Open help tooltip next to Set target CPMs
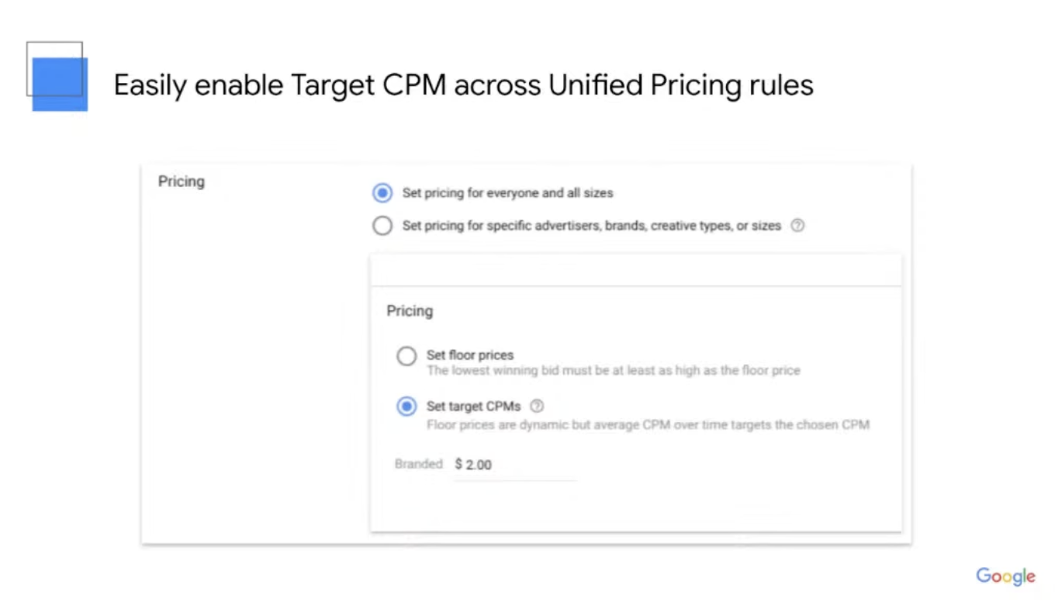Screen dimensions: 1055x616 tap(537, 406)
